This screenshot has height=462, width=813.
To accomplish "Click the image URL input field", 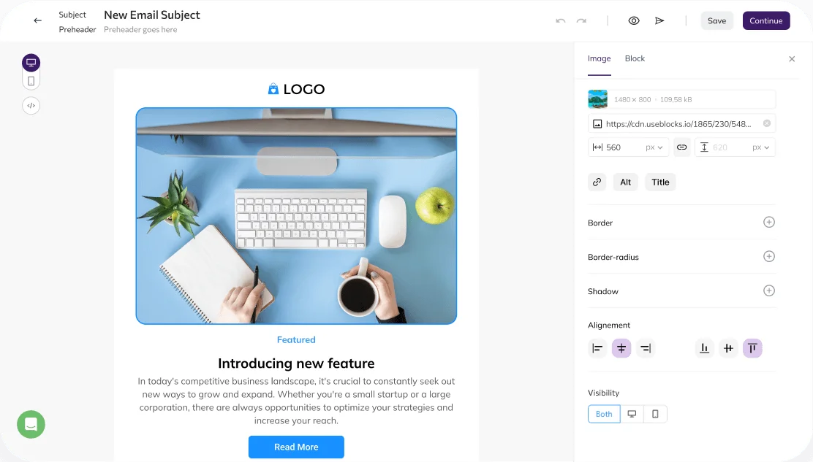I will [682, 123].
